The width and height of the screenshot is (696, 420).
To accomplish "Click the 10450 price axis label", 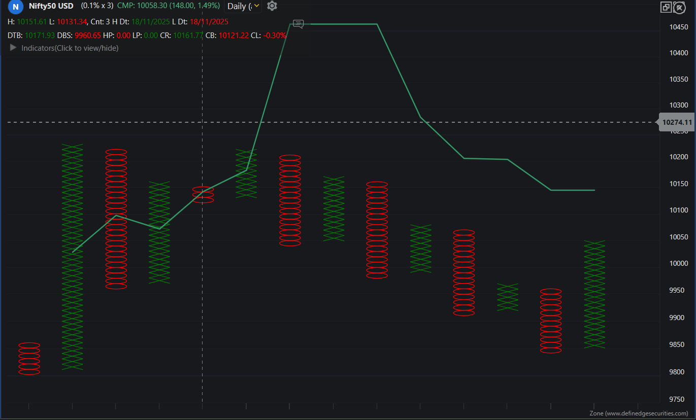I will tap(678, 27).
